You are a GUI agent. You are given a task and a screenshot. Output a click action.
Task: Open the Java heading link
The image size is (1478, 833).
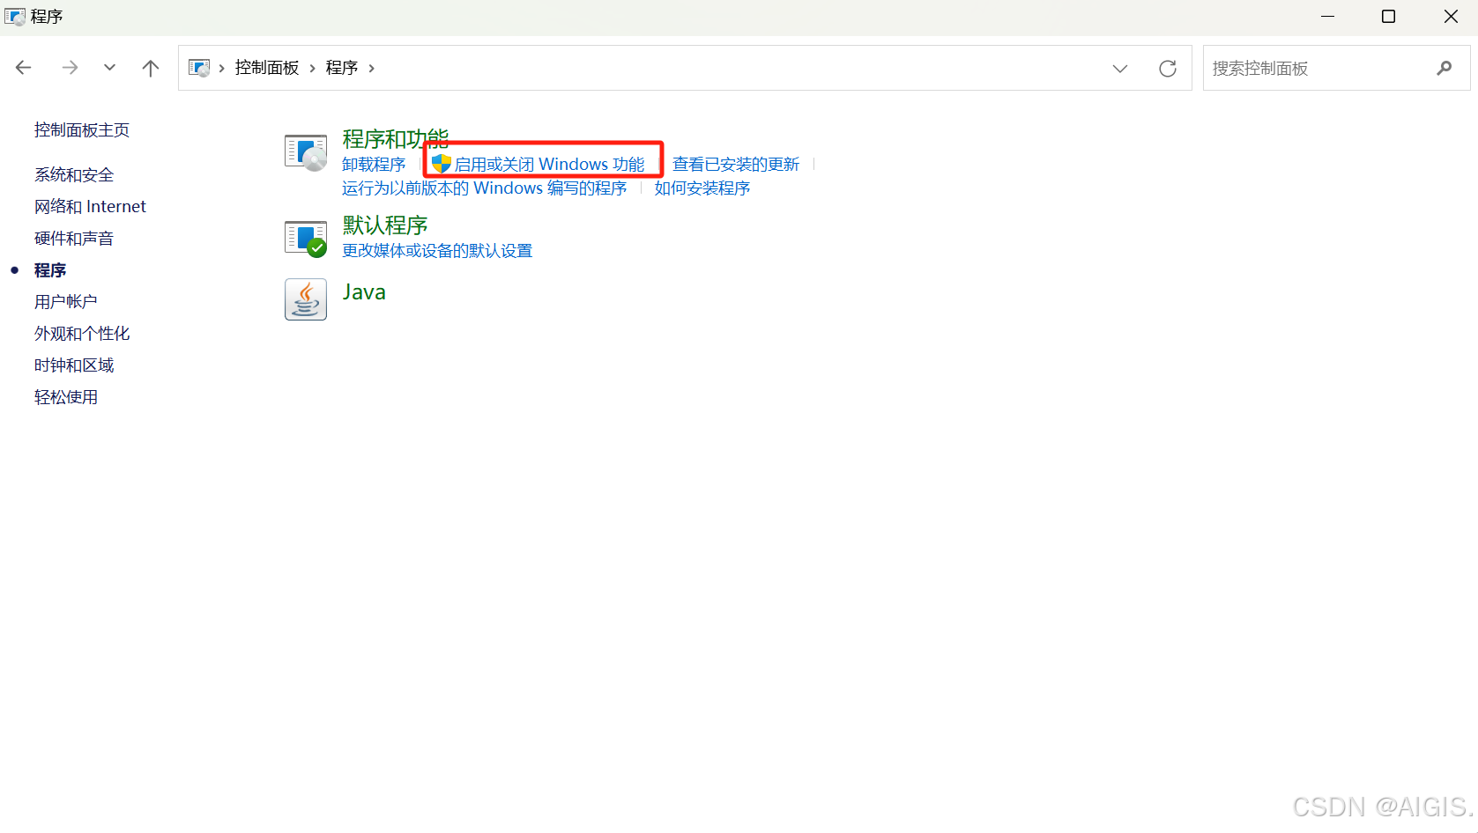point(364,292)
